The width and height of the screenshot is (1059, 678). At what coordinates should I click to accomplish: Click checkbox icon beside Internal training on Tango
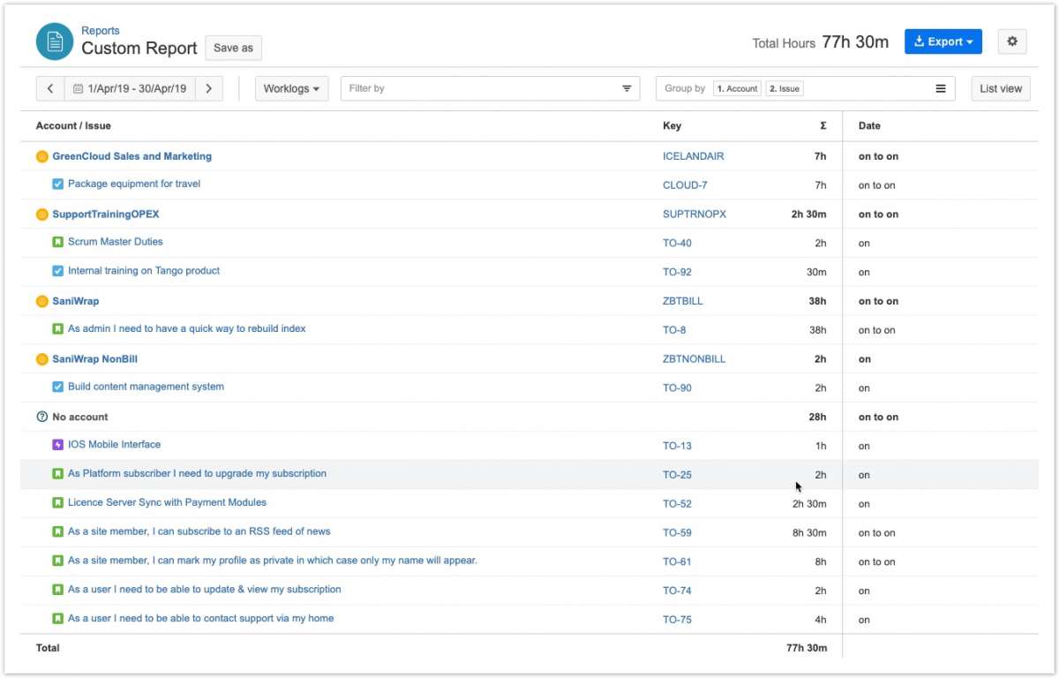click(x=57, y=271)
